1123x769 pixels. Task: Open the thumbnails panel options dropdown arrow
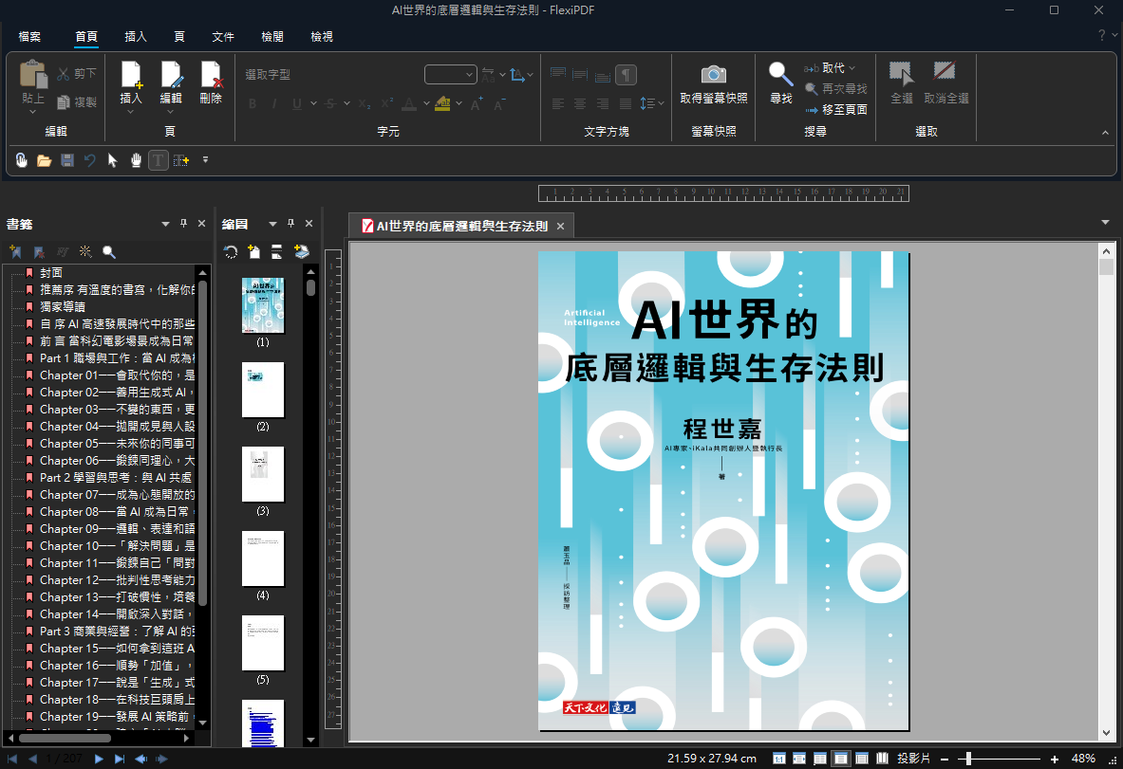tap(272, 224)
